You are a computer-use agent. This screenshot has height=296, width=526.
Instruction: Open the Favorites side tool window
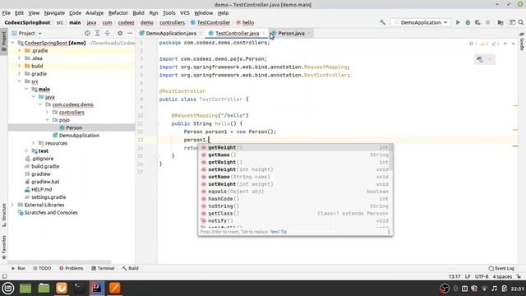4,247
